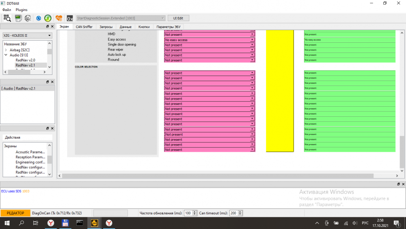Expand the Airbag [$2C] tree node
This screenshot has width=406, height=229.
pyautogui.click(x=6, y=50)
